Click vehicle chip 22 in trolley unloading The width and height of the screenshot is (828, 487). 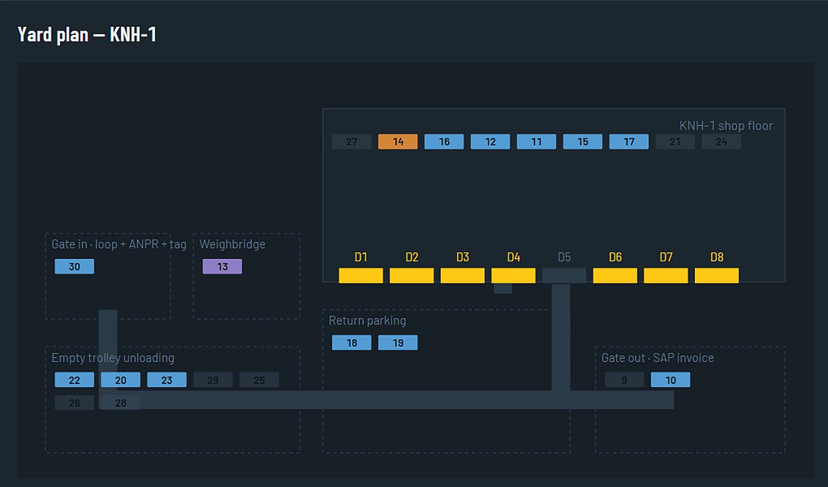coord(75,380)
